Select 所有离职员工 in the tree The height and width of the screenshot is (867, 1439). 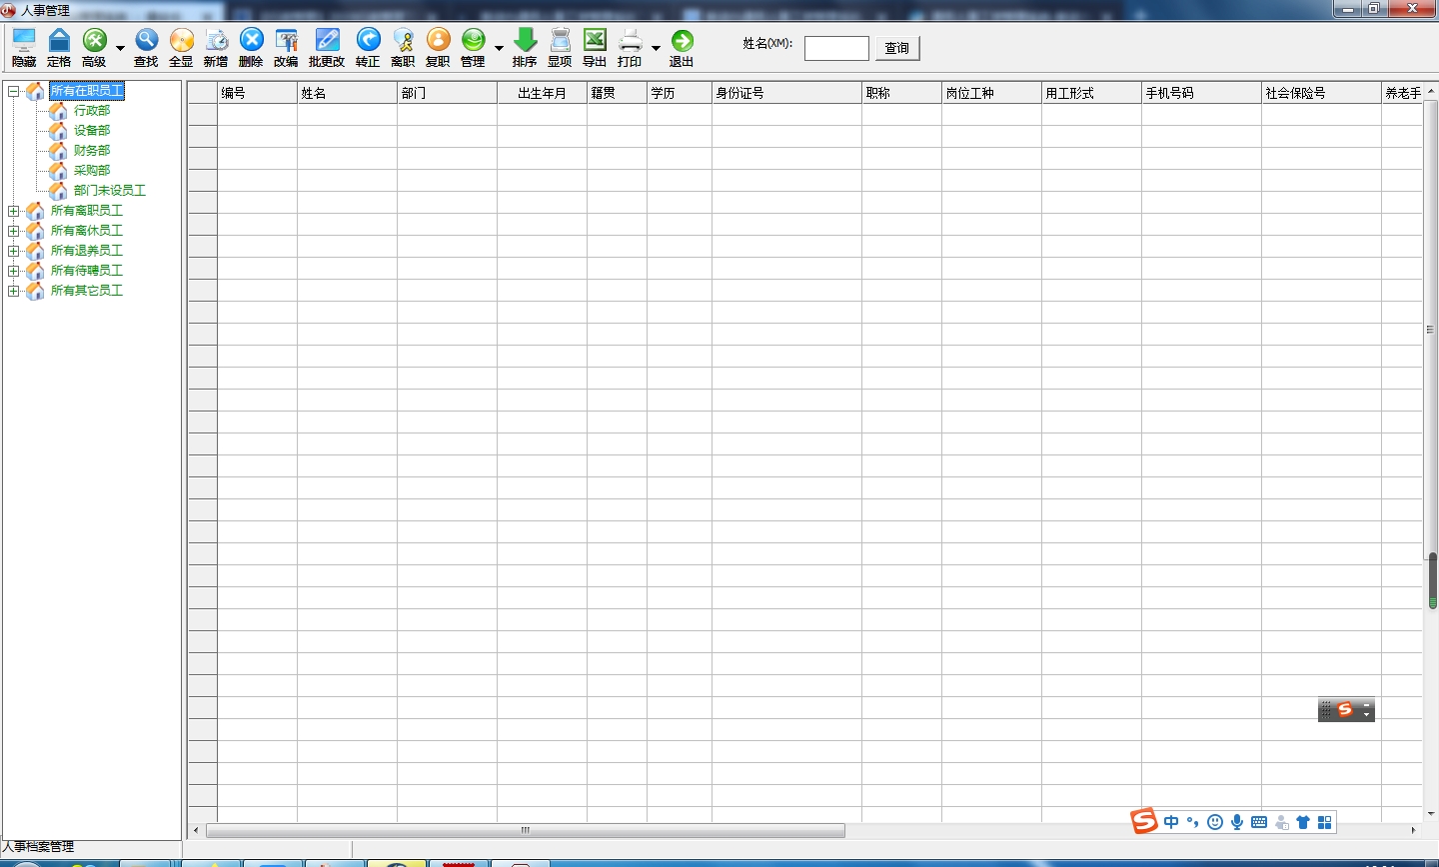point(87,211)
